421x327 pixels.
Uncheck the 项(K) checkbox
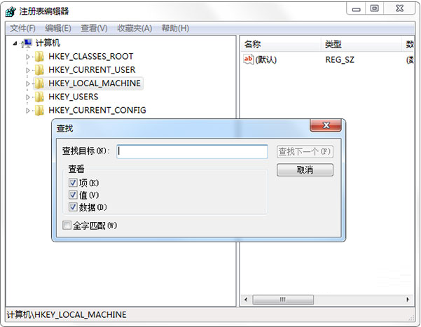pos(73,183)
